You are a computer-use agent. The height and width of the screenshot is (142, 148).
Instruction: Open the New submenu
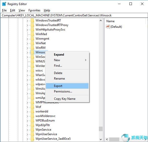pos(67,60)
